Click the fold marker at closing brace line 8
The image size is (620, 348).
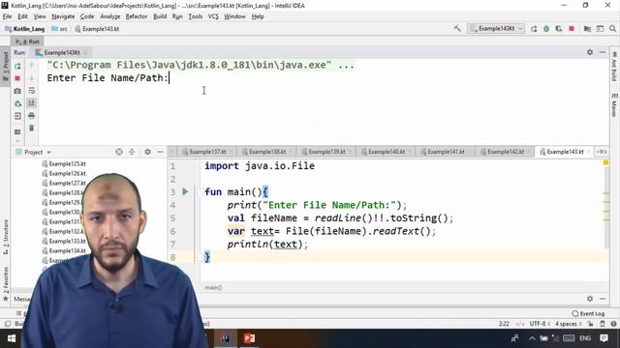pos(200,257)
